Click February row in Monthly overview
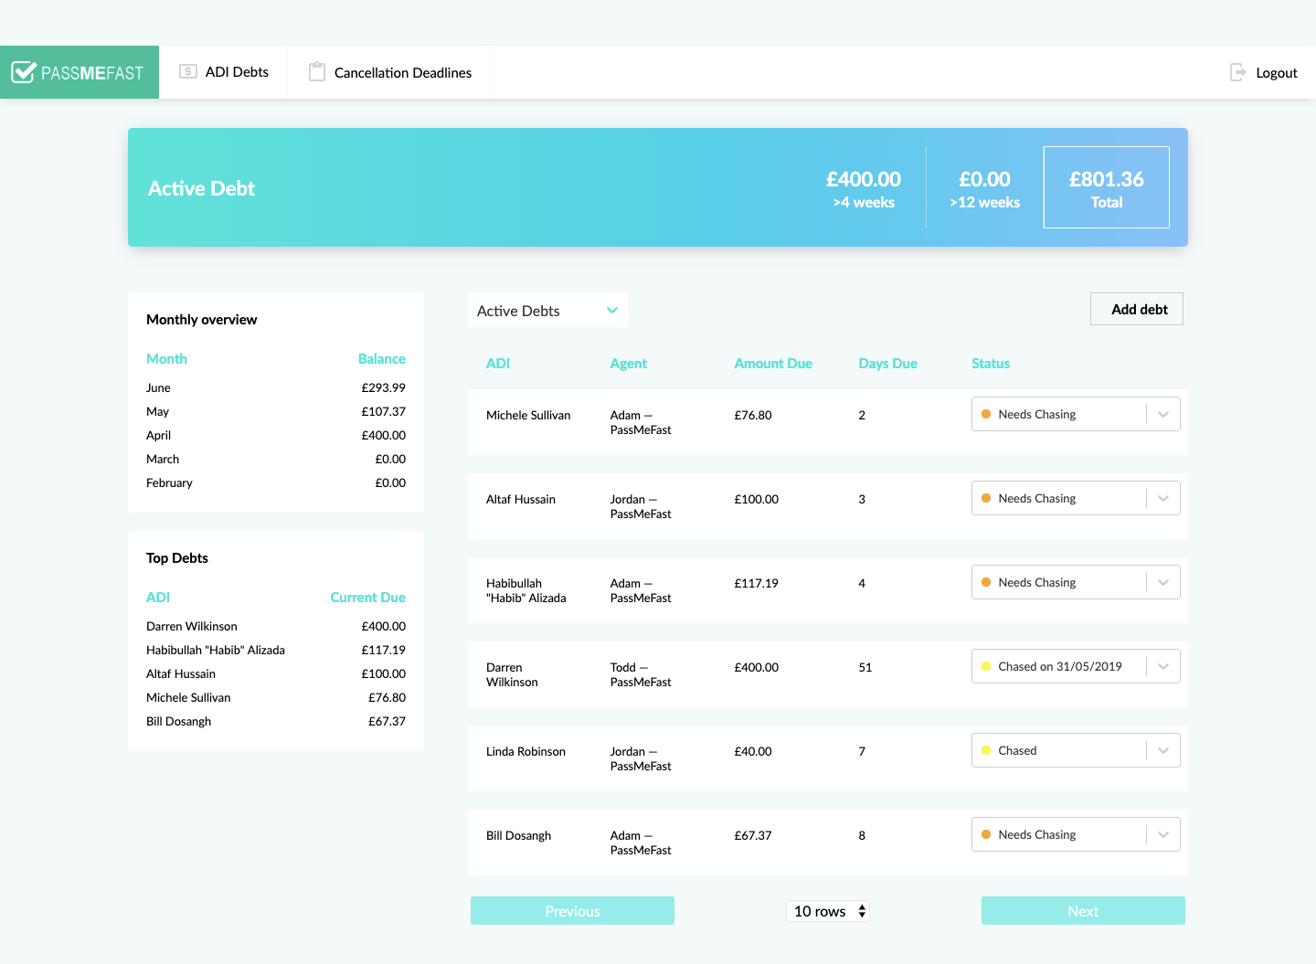The height and width of the screenshot is (964, 1316). (x=276, y=482)
